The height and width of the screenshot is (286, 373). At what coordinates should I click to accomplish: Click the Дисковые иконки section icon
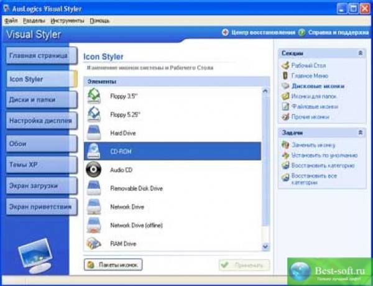point(285,86)
